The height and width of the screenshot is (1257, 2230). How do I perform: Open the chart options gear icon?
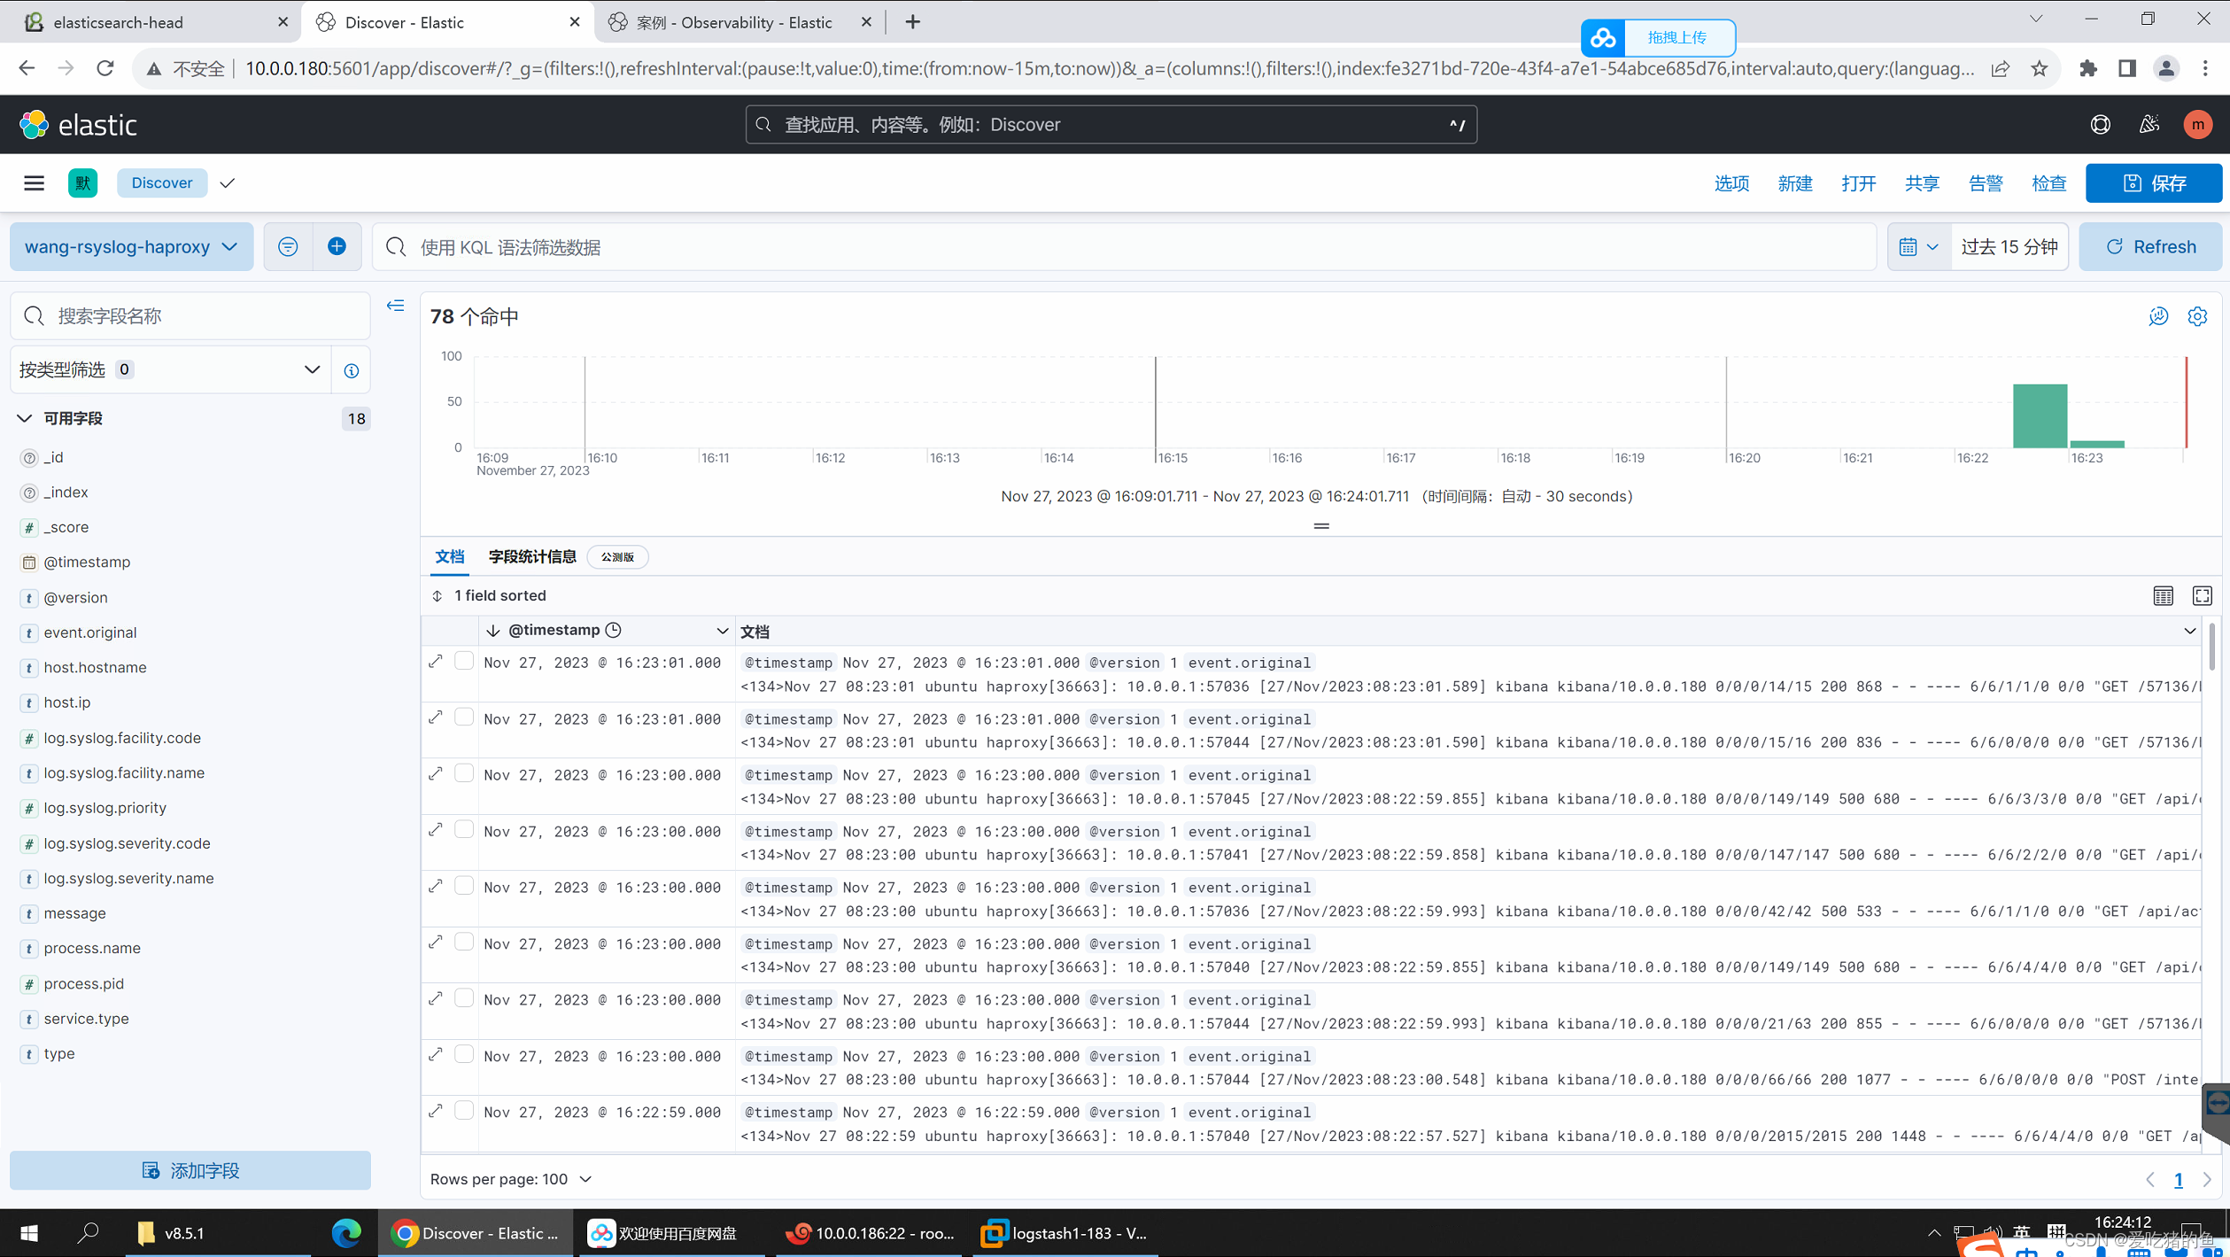point(2197,316)
